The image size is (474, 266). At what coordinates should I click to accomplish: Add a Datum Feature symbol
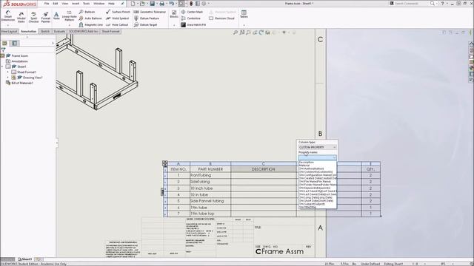(x=147, y=18)
